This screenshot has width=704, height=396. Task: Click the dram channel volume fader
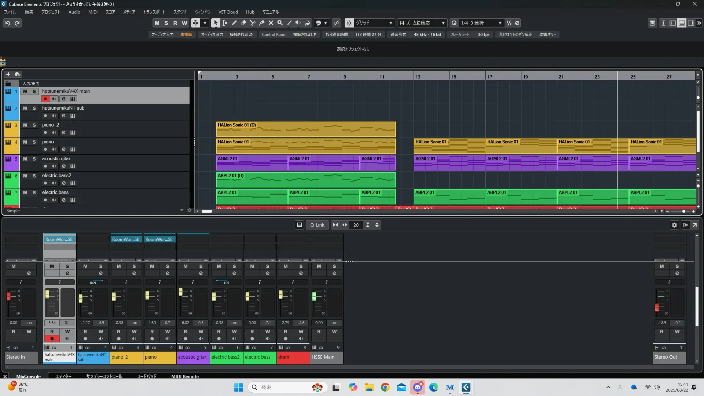click(281, 294)
